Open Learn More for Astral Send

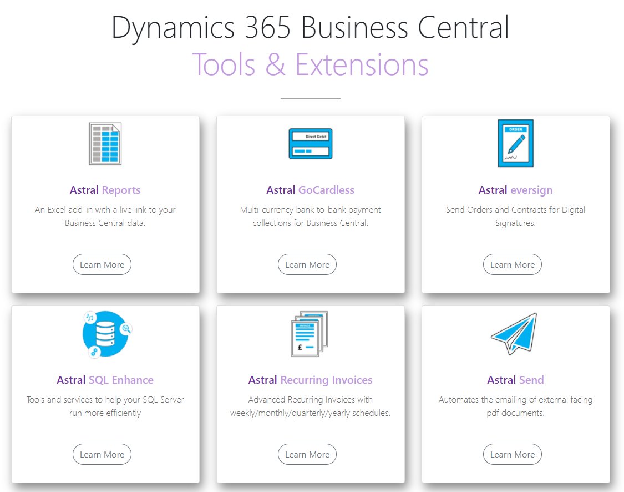[x=513, y=455]
